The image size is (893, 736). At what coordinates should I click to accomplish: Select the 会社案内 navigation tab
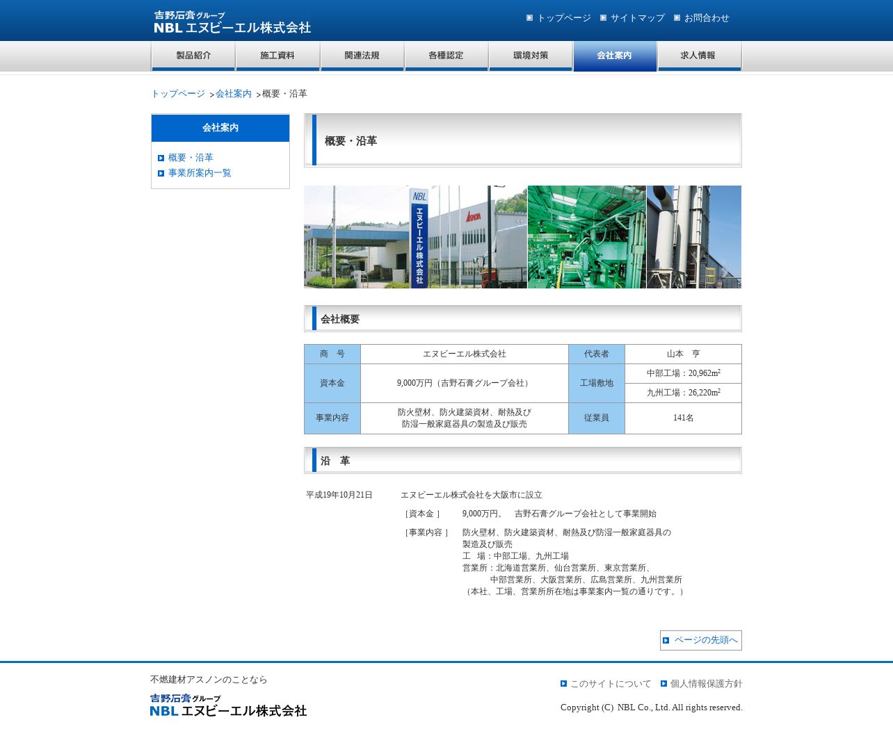pyautogui.click(x=615, y=56)
